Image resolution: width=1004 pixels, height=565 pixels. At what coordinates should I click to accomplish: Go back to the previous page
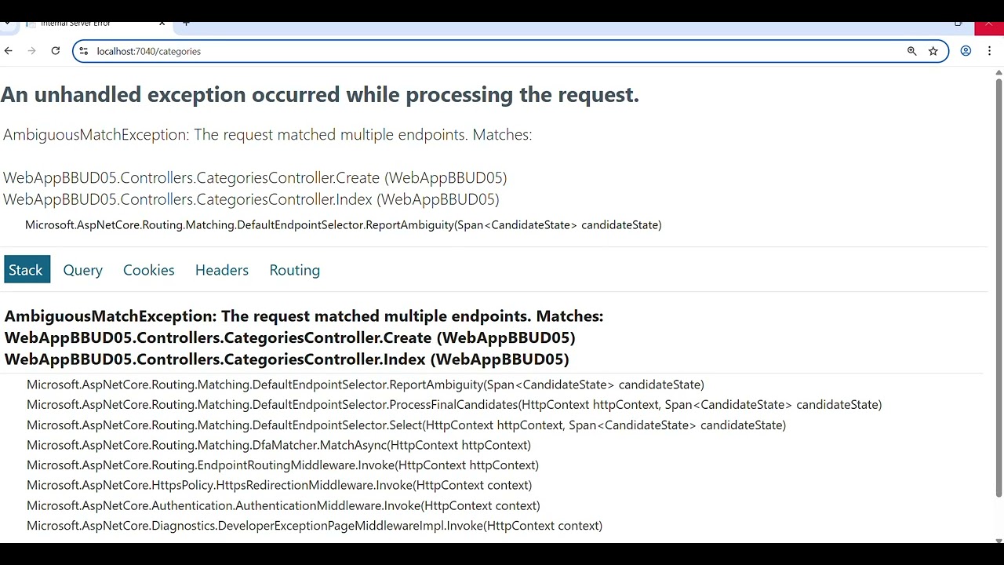(x=8, y=51)
